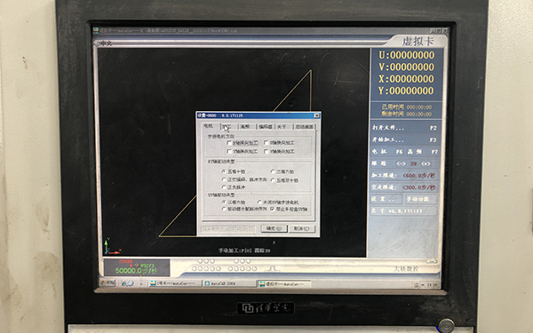
Task: Confirm settings with 确定 button
Action: tap(274, 228)
